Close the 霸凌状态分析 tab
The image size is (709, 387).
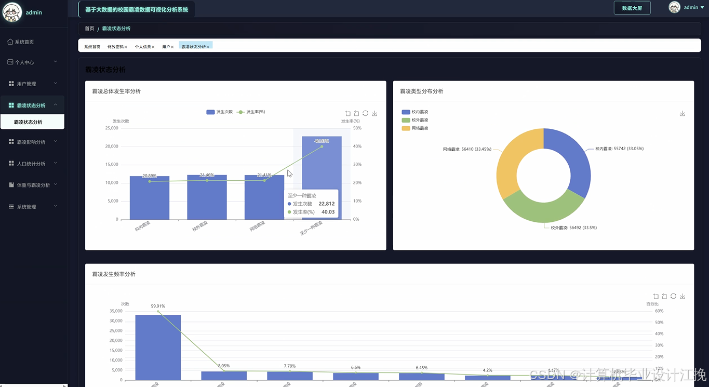pyautogui.click(x=208, y=47)
